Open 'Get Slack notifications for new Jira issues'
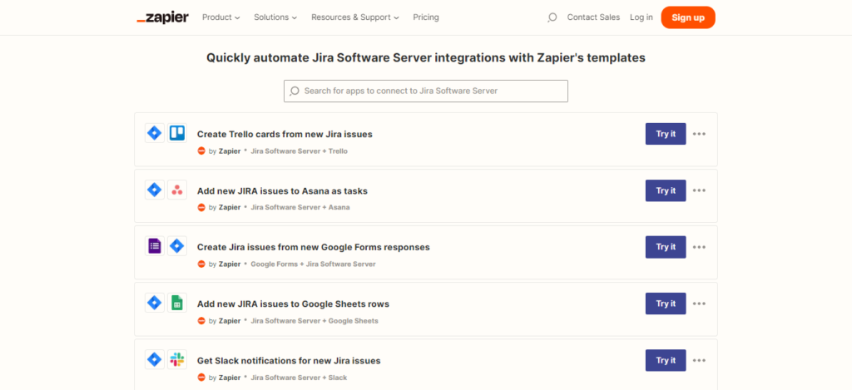Screen dimensions: 852x390 [x=289, y=361]
